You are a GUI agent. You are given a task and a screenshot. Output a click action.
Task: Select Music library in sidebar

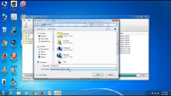pos(42,52)
